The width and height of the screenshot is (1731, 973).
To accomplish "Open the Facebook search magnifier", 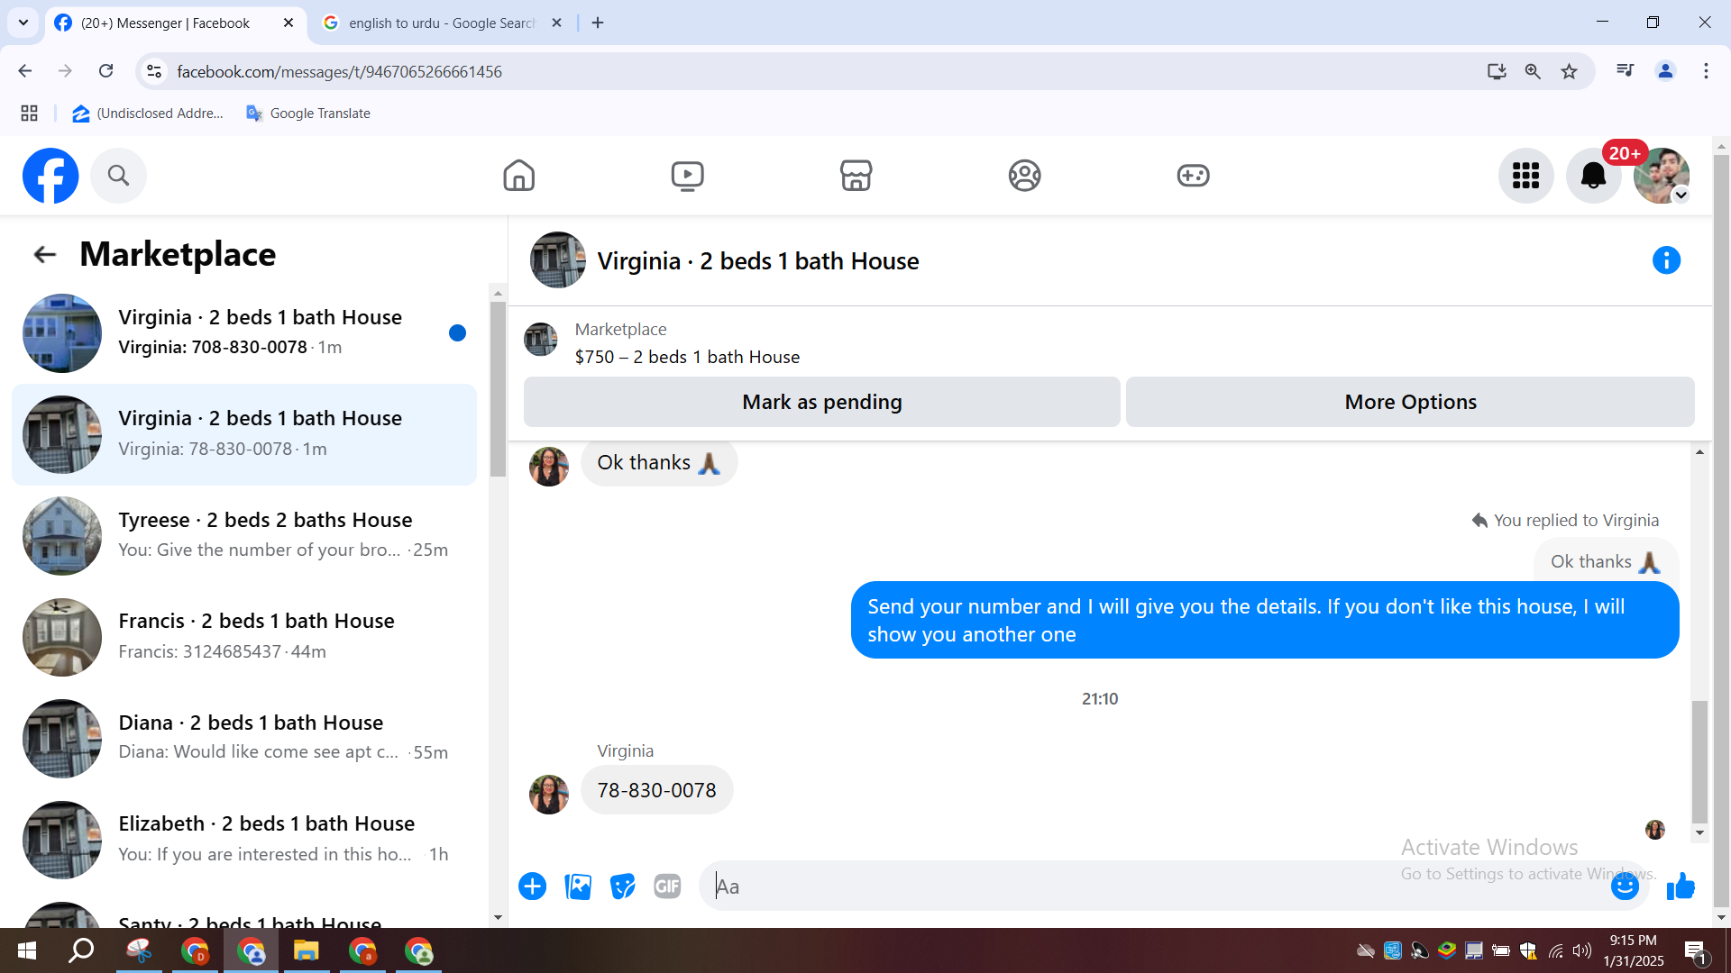I will (118, 176).
